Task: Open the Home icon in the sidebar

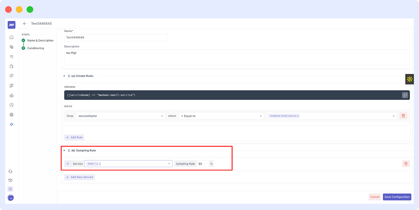Action: click(12, 37)
